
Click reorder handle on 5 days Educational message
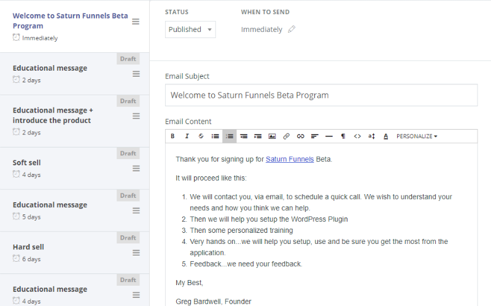[136, 210]
